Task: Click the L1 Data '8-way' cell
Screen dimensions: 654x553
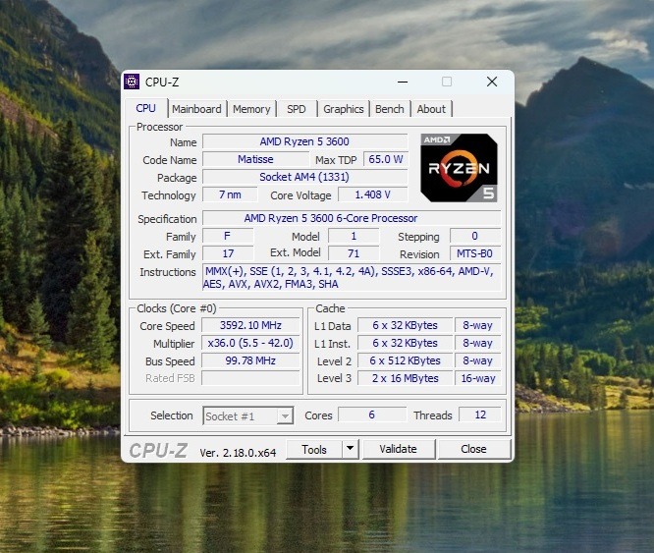Action: coord(478,325)
